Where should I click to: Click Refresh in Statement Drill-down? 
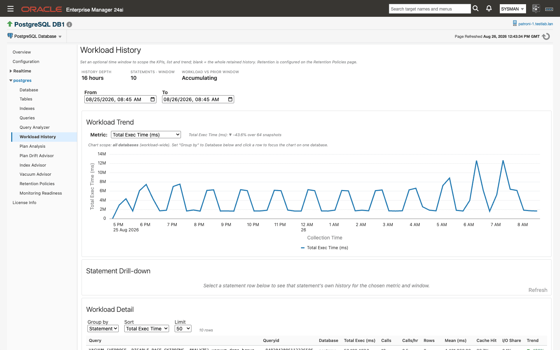pos(538,290)
